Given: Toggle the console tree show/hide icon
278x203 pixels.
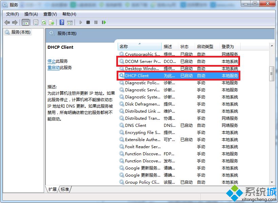Looking at the screenshot, I should [x=26, y=22].
